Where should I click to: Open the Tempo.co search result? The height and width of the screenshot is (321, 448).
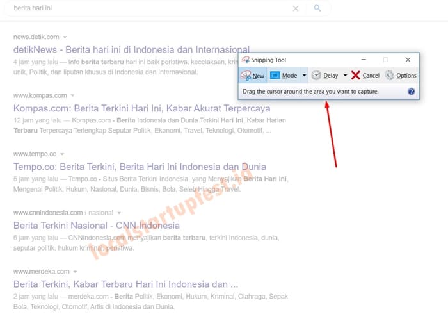140,167
